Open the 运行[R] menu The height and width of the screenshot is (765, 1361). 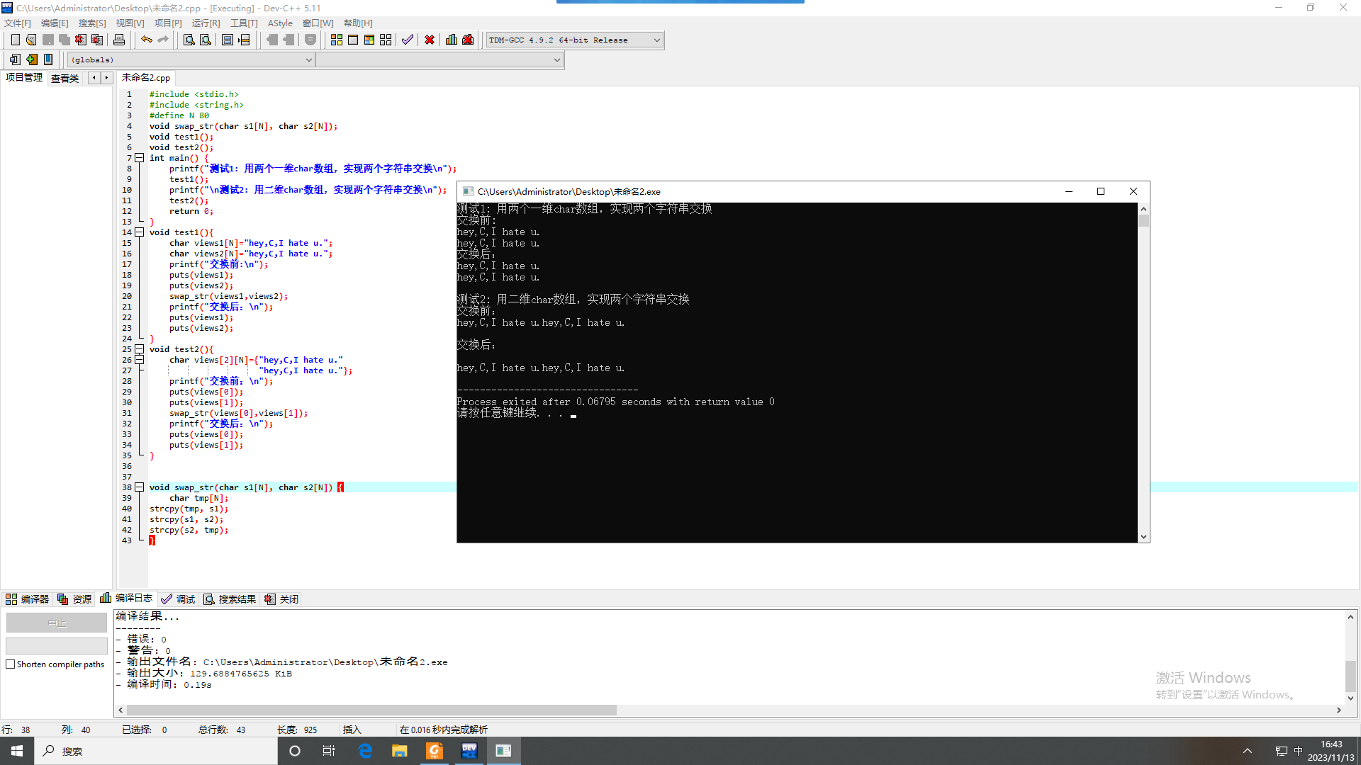pyautogui.click(x=206, y=23)
